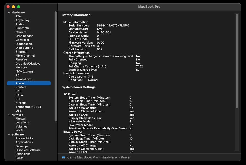The width and height of the screenshot is (246, 165).
Task: Select PCI in the sidebar
Action: pyautogui.click(x=18, y=75)
